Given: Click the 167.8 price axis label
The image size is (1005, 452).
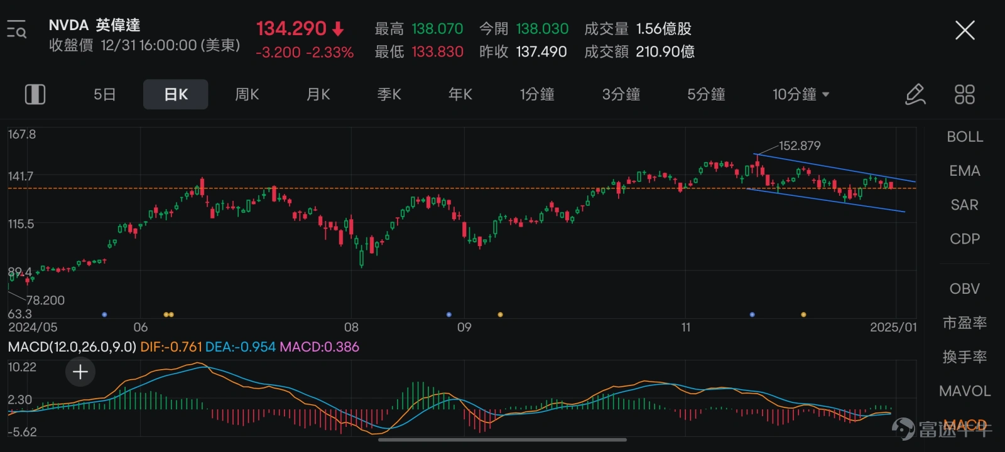Looking at the screenshot, I should 22,134.
